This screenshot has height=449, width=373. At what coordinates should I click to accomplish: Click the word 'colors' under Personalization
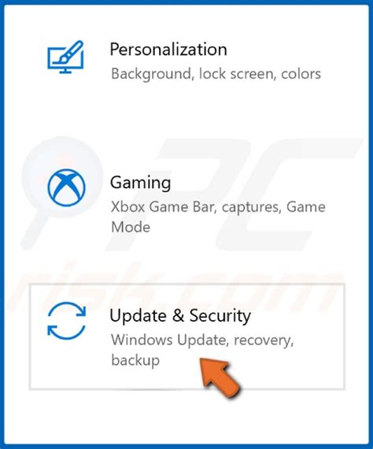[x=301, y=74]
